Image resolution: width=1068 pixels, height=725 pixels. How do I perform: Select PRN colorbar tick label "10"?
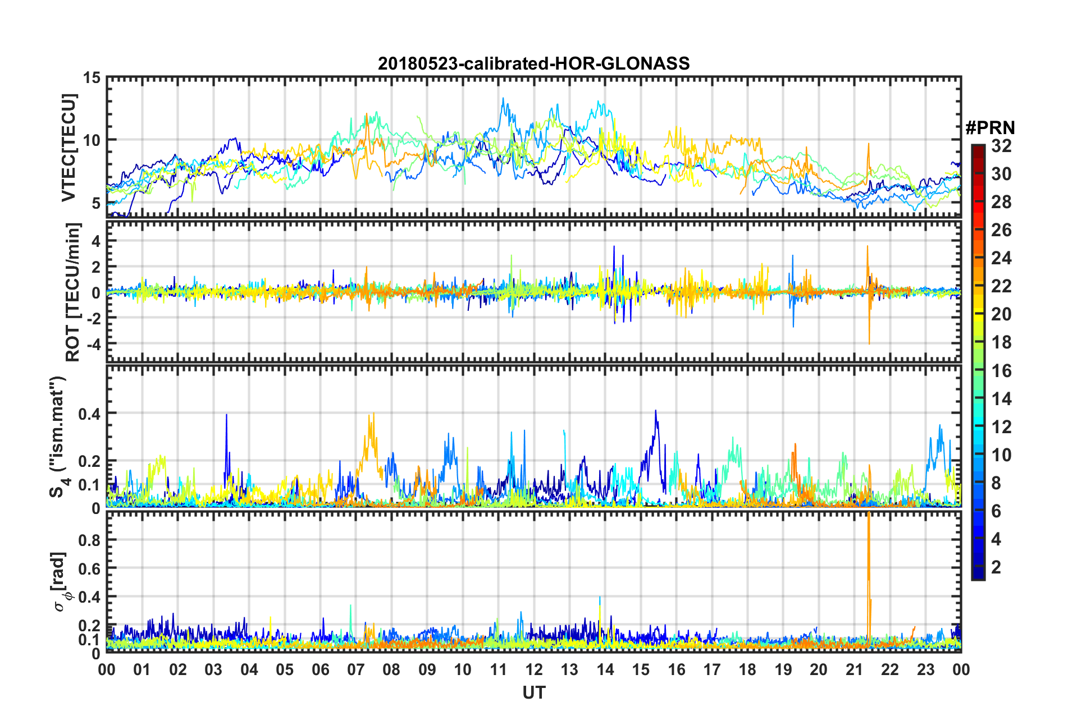[1001, 455]
